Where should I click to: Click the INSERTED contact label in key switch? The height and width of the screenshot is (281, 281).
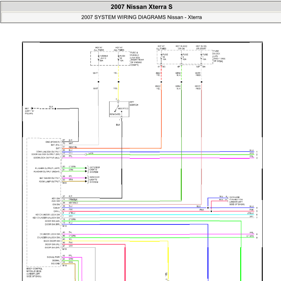pyautogui.click(x=123, y=109)
